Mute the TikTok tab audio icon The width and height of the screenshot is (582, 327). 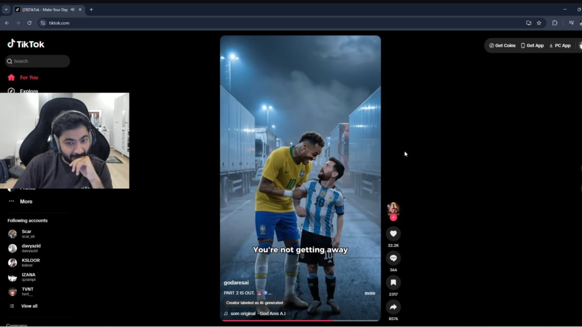[73, 9]
